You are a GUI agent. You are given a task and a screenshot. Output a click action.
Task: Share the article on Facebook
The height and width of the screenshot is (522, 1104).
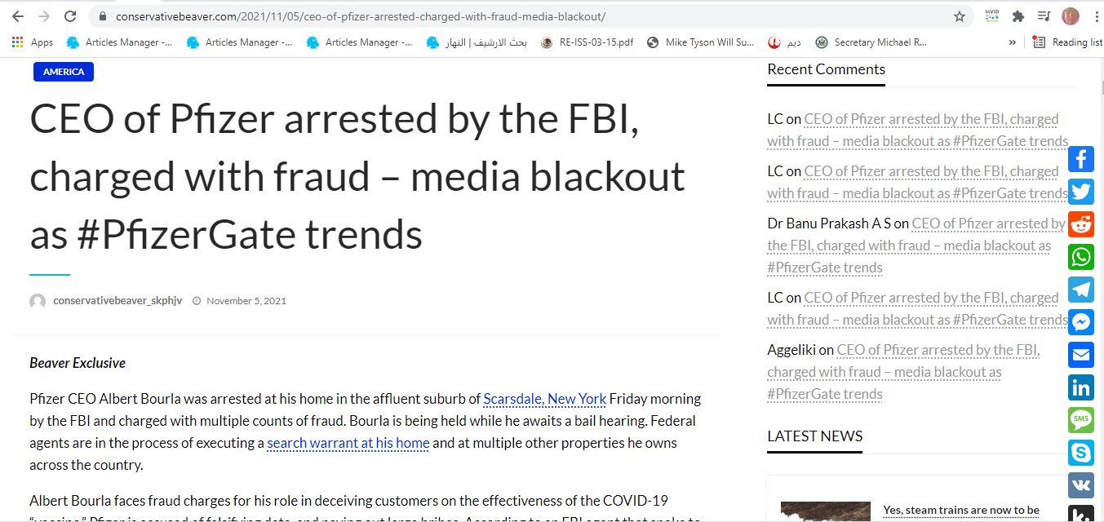(x=1081, y=159)
